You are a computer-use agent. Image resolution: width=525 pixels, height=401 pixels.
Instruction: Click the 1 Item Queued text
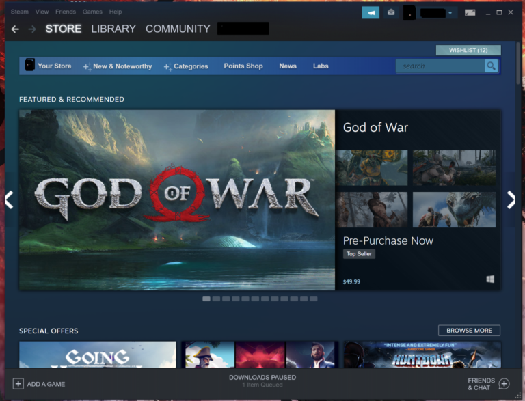262,385
